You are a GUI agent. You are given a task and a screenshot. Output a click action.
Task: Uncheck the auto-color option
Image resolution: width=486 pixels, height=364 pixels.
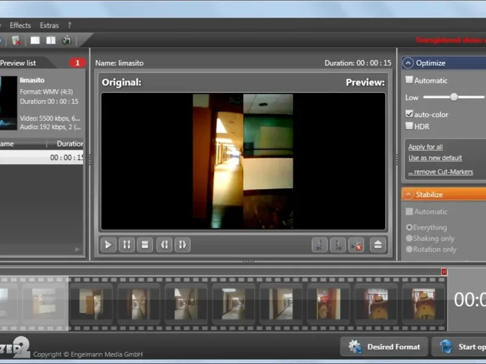[409, 114]
